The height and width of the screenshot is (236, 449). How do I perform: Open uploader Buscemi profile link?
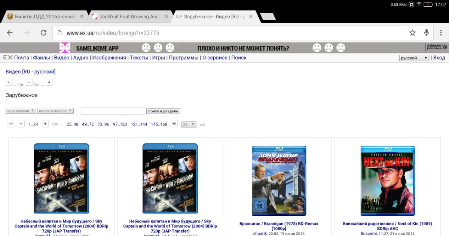[x=369, y=233]
